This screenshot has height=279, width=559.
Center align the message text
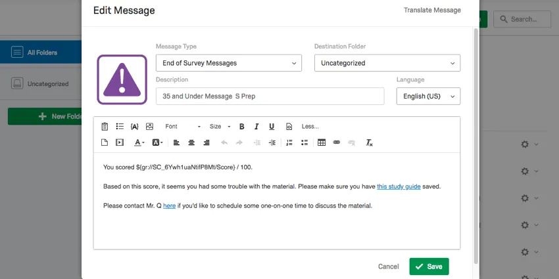[x=191, y=142]
